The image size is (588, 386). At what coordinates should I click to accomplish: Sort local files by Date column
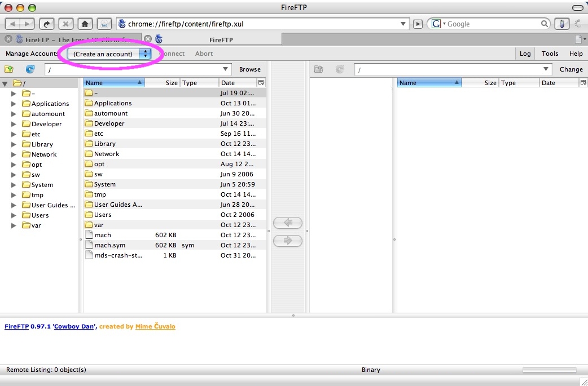237,83
